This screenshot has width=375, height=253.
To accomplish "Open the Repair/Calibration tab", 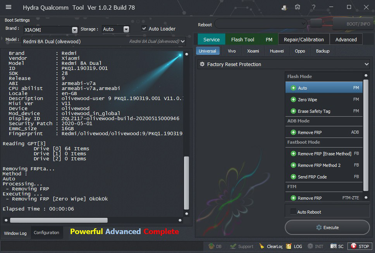I will pyautogui.click(x=303, y=39).
